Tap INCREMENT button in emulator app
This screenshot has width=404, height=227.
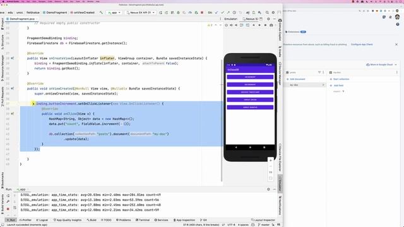[250, 77]
